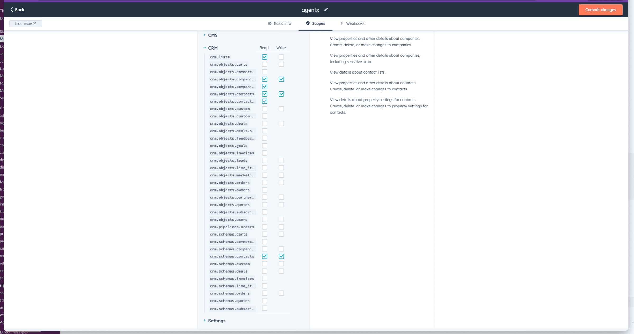Click the crm.objects.feedbac… scope label

232,138
